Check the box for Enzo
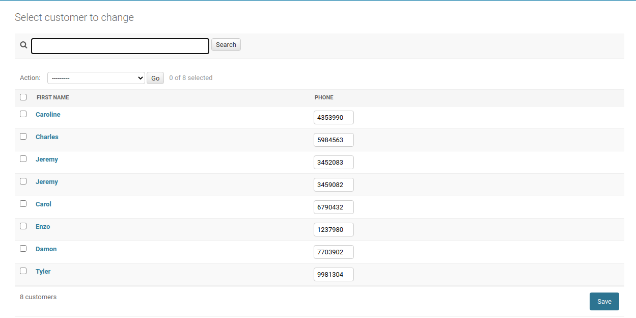636x318 pixels. pos(23,226)
